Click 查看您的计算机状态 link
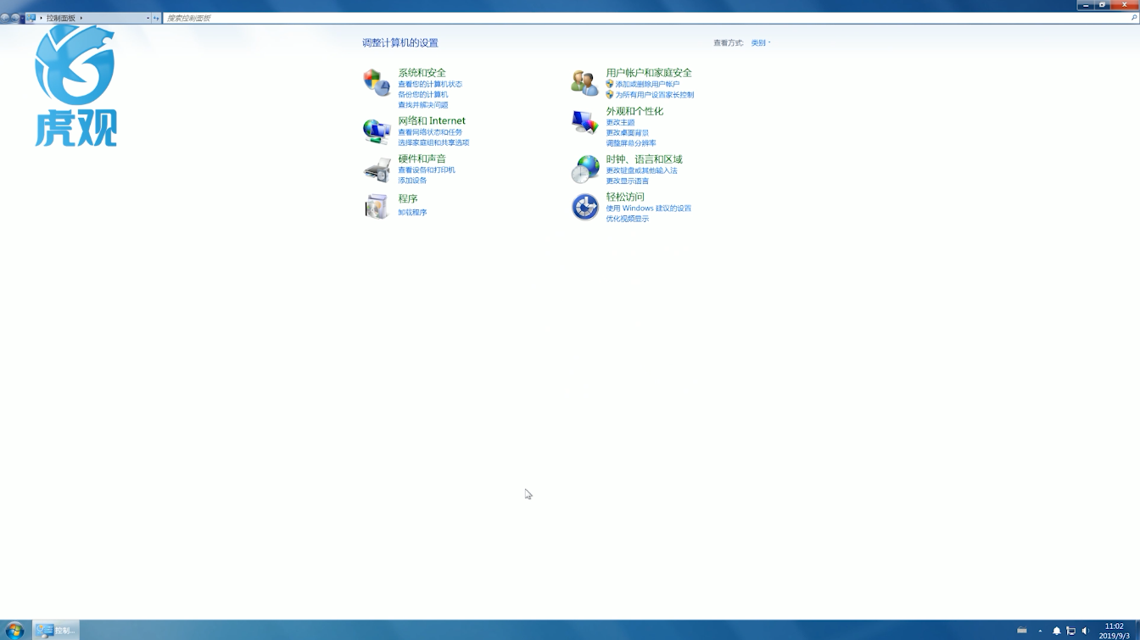 pos(430,84)
